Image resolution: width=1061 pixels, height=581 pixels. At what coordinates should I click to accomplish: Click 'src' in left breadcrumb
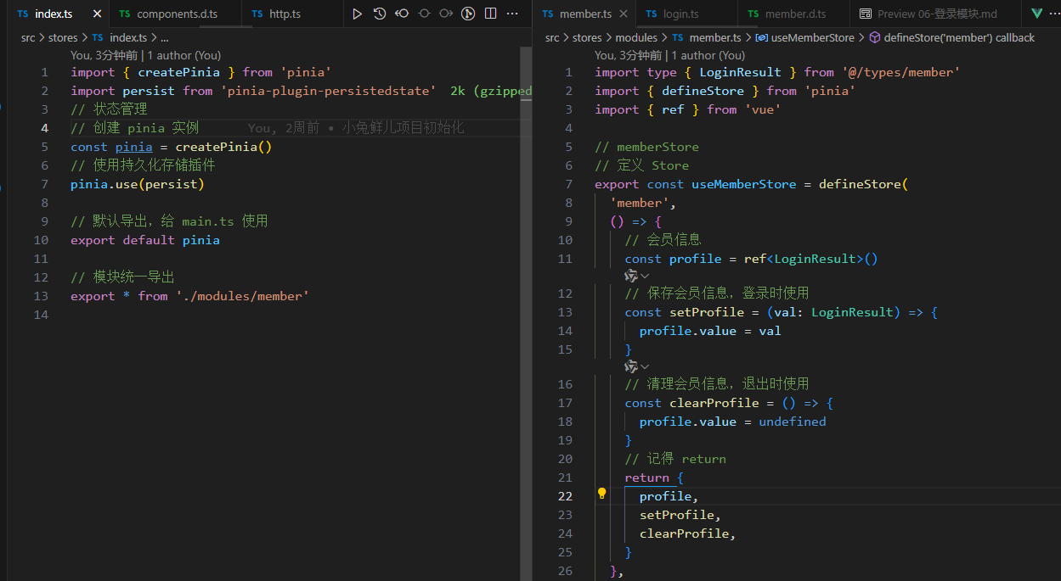point(29,37)
